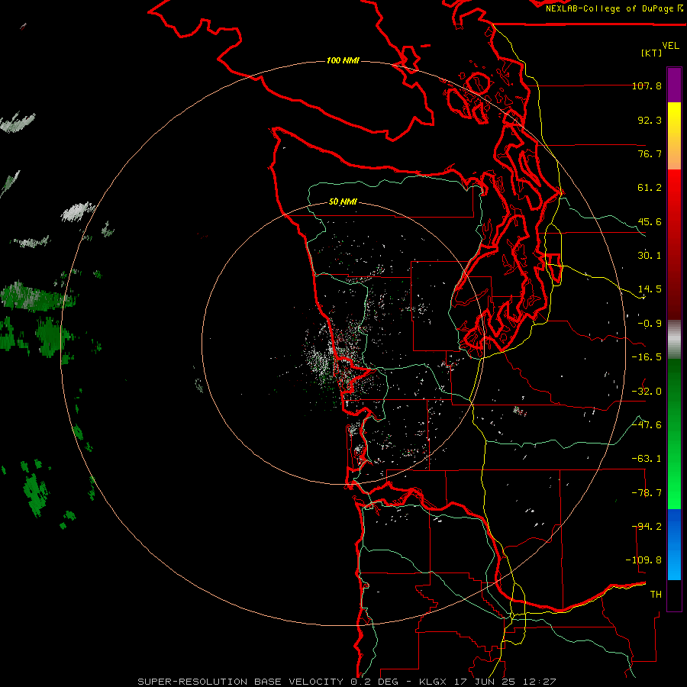
Task: Click the VEL legend title
Action: [670, 46]
